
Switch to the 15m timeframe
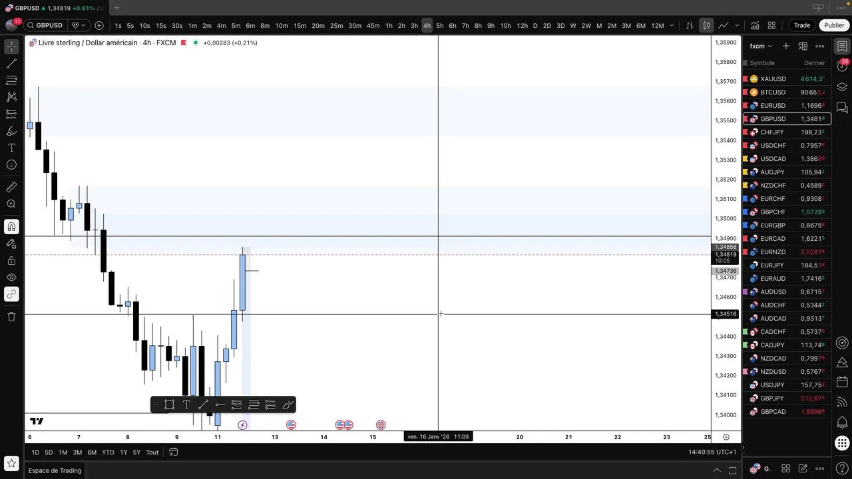pos(300,25)
